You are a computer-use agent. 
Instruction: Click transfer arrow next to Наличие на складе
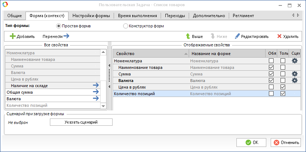pos(96,86)
